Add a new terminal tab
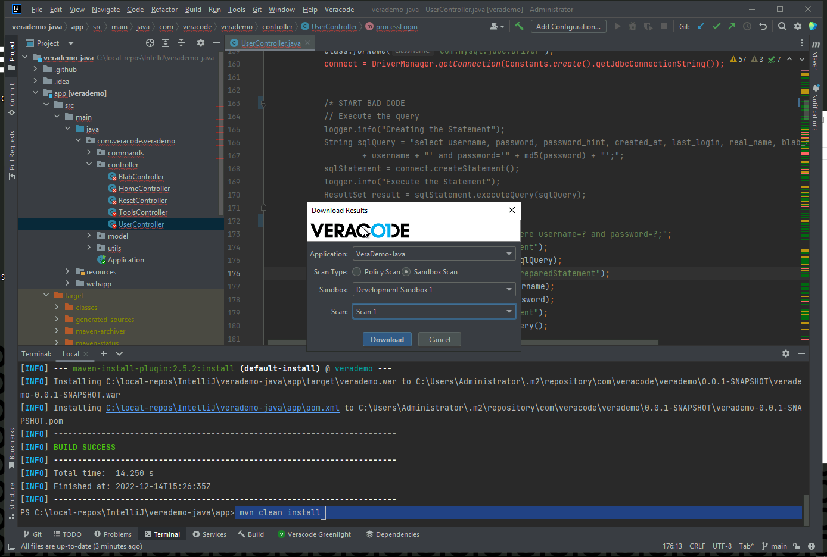 coord(103,353)
